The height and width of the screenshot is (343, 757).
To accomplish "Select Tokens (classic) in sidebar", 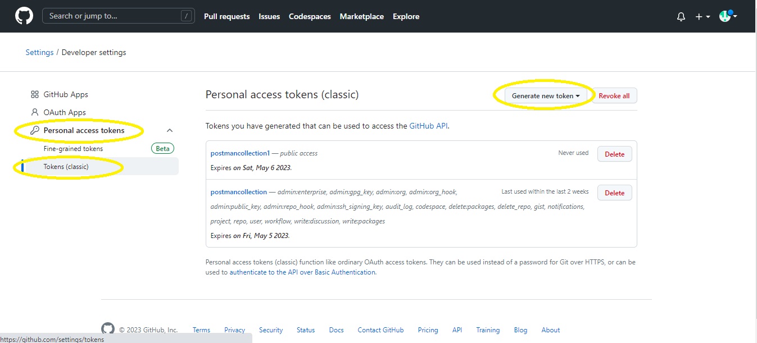I will coord(66,167).
